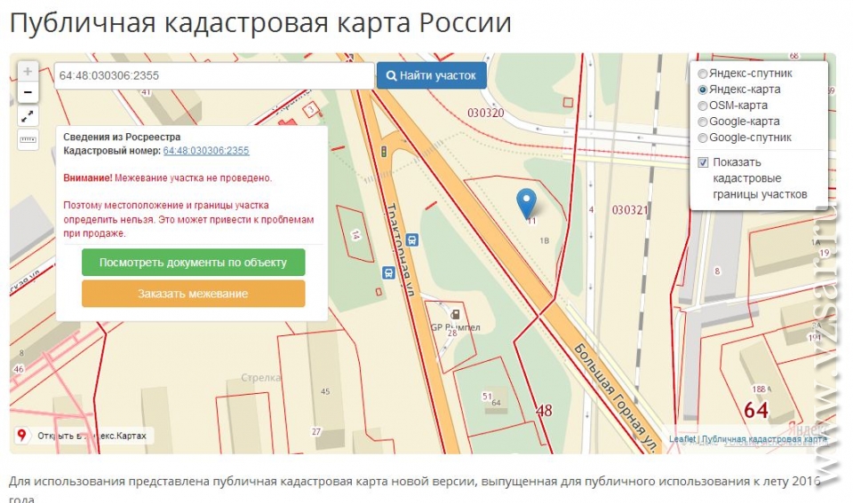853x503 pixels.
Task: Click Найти участок search button
Action: (432, 75)
